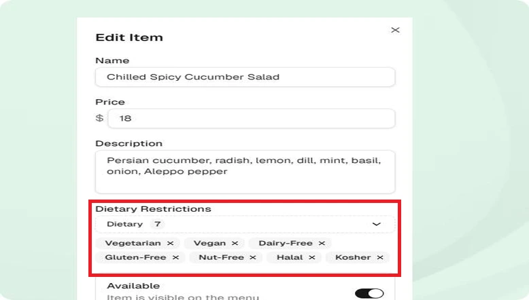Open the Dietary restrictions selector
This screenshot has height=300, width=529.
[245, 224]
